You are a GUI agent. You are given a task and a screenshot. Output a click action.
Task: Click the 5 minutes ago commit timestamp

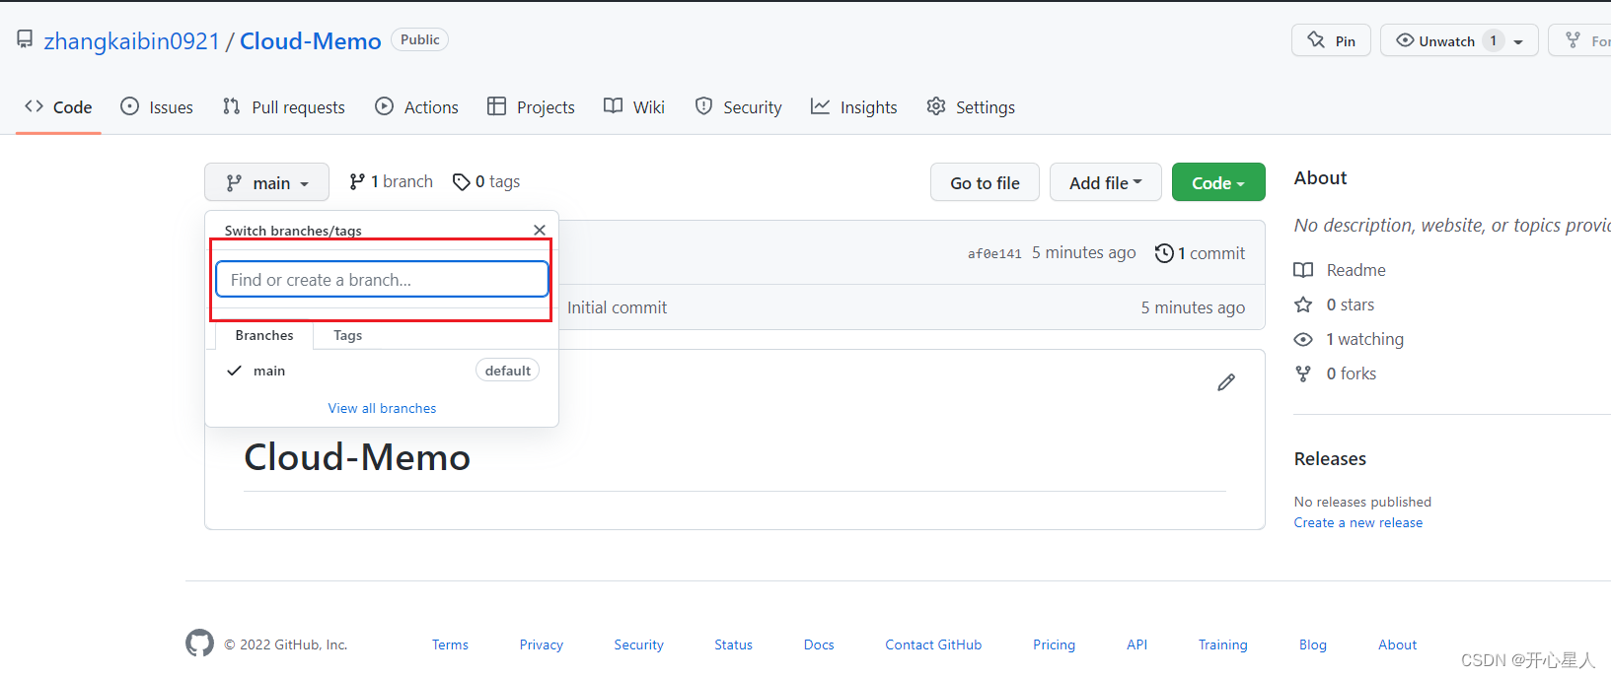point(1084,252)
